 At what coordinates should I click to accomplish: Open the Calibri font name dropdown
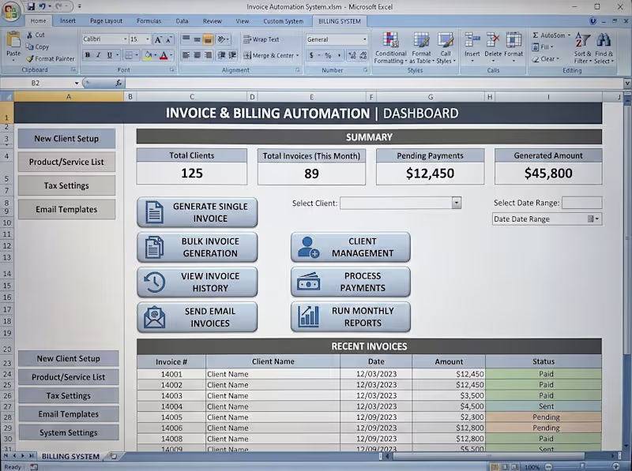point(125,39)
